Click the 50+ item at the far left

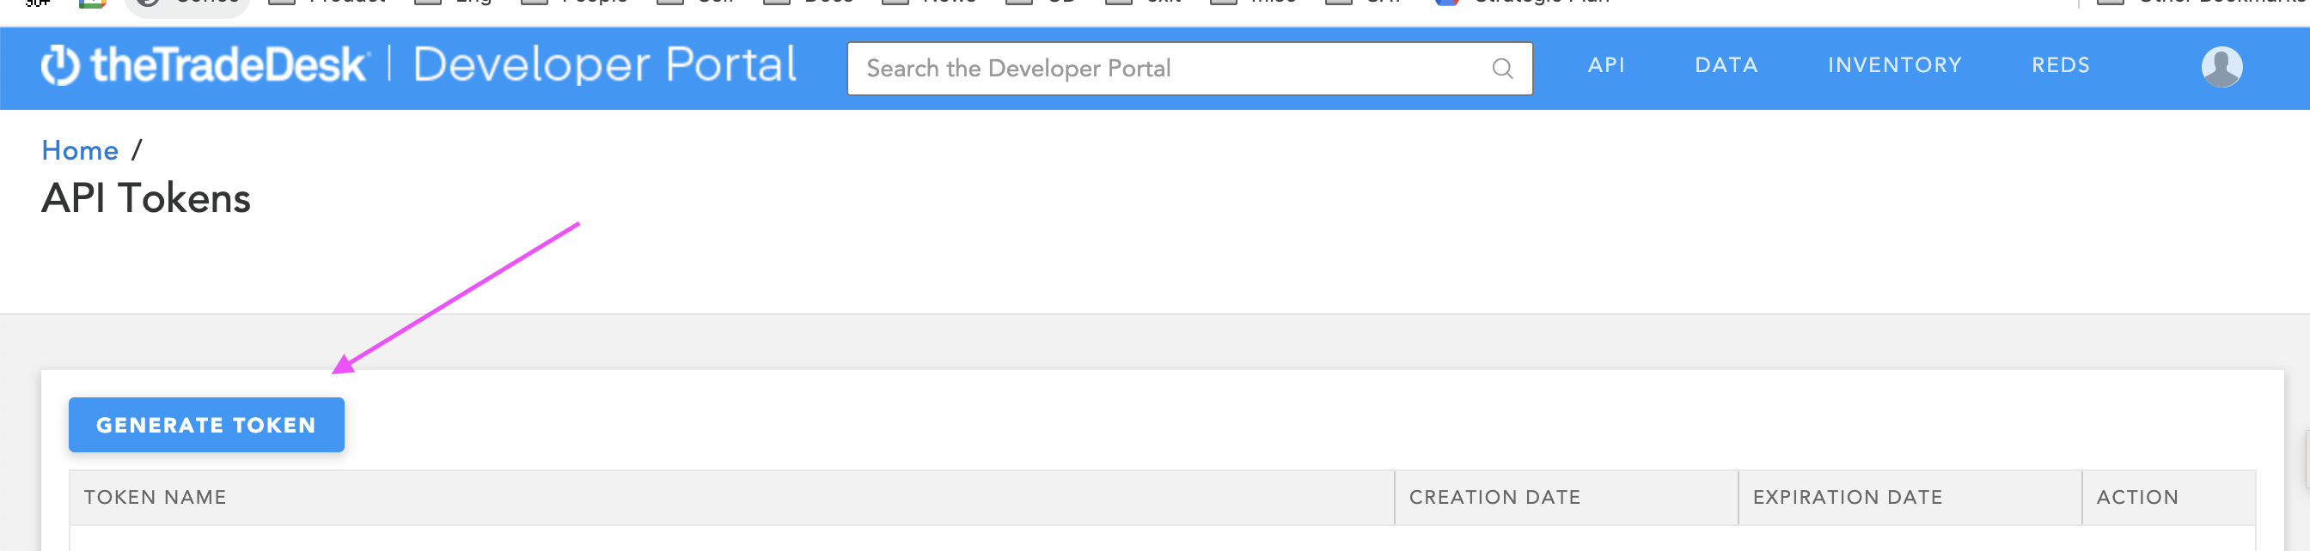36,7
